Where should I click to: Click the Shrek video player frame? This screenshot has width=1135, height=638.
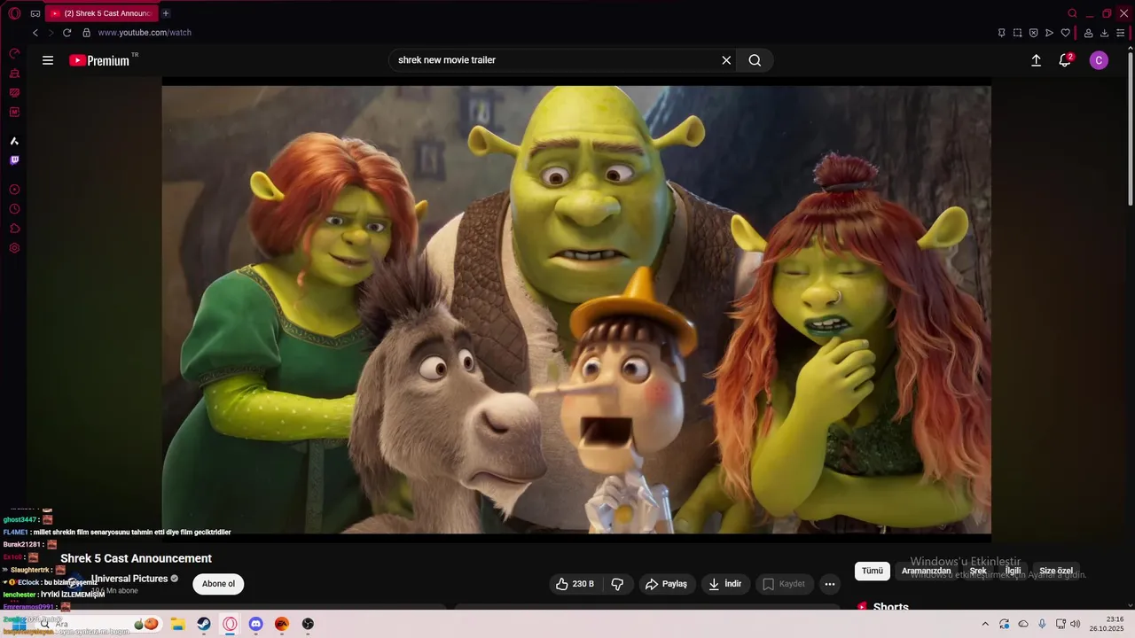[x=576, y=310]
